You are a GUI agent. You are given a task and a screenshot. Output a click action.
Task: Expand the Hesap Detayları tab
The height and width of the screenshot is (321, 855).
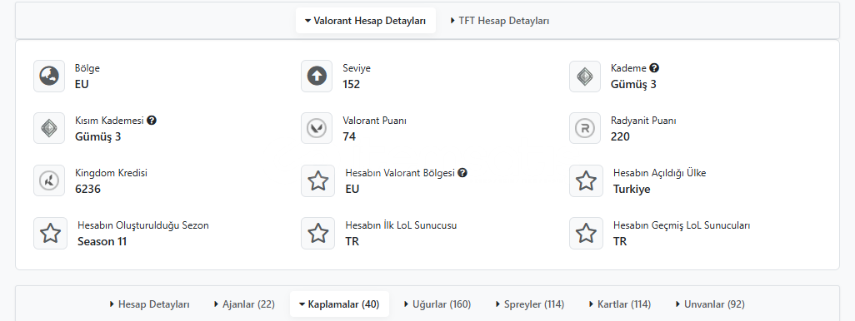149,304
